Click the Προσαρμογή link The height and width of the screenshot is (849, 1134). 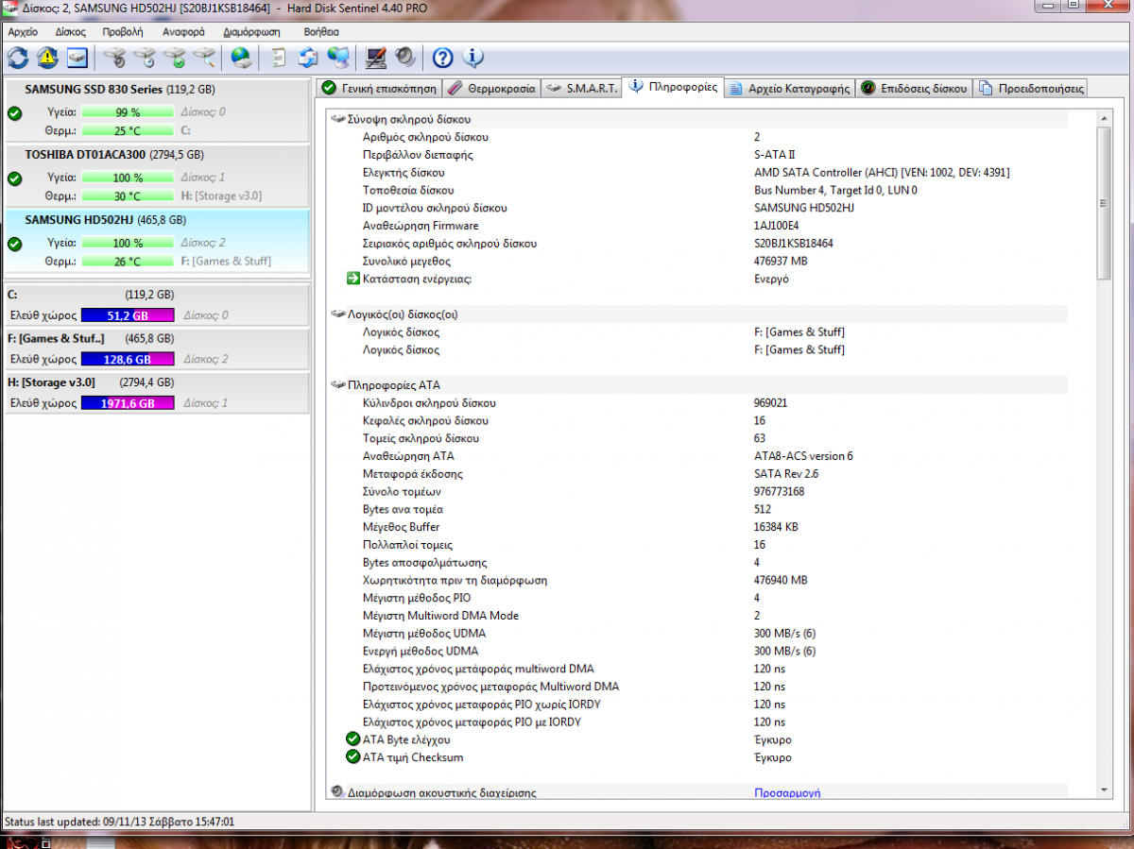[787, 793]
